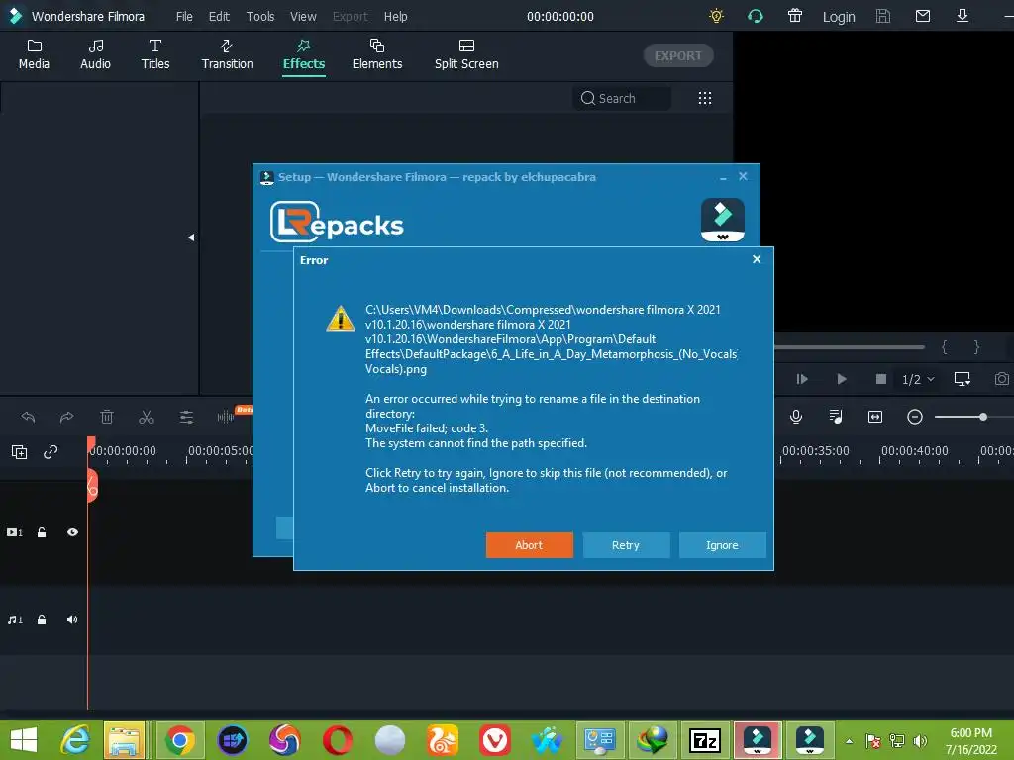
Task: Click the preview progress bar
Action: [849, 347]
